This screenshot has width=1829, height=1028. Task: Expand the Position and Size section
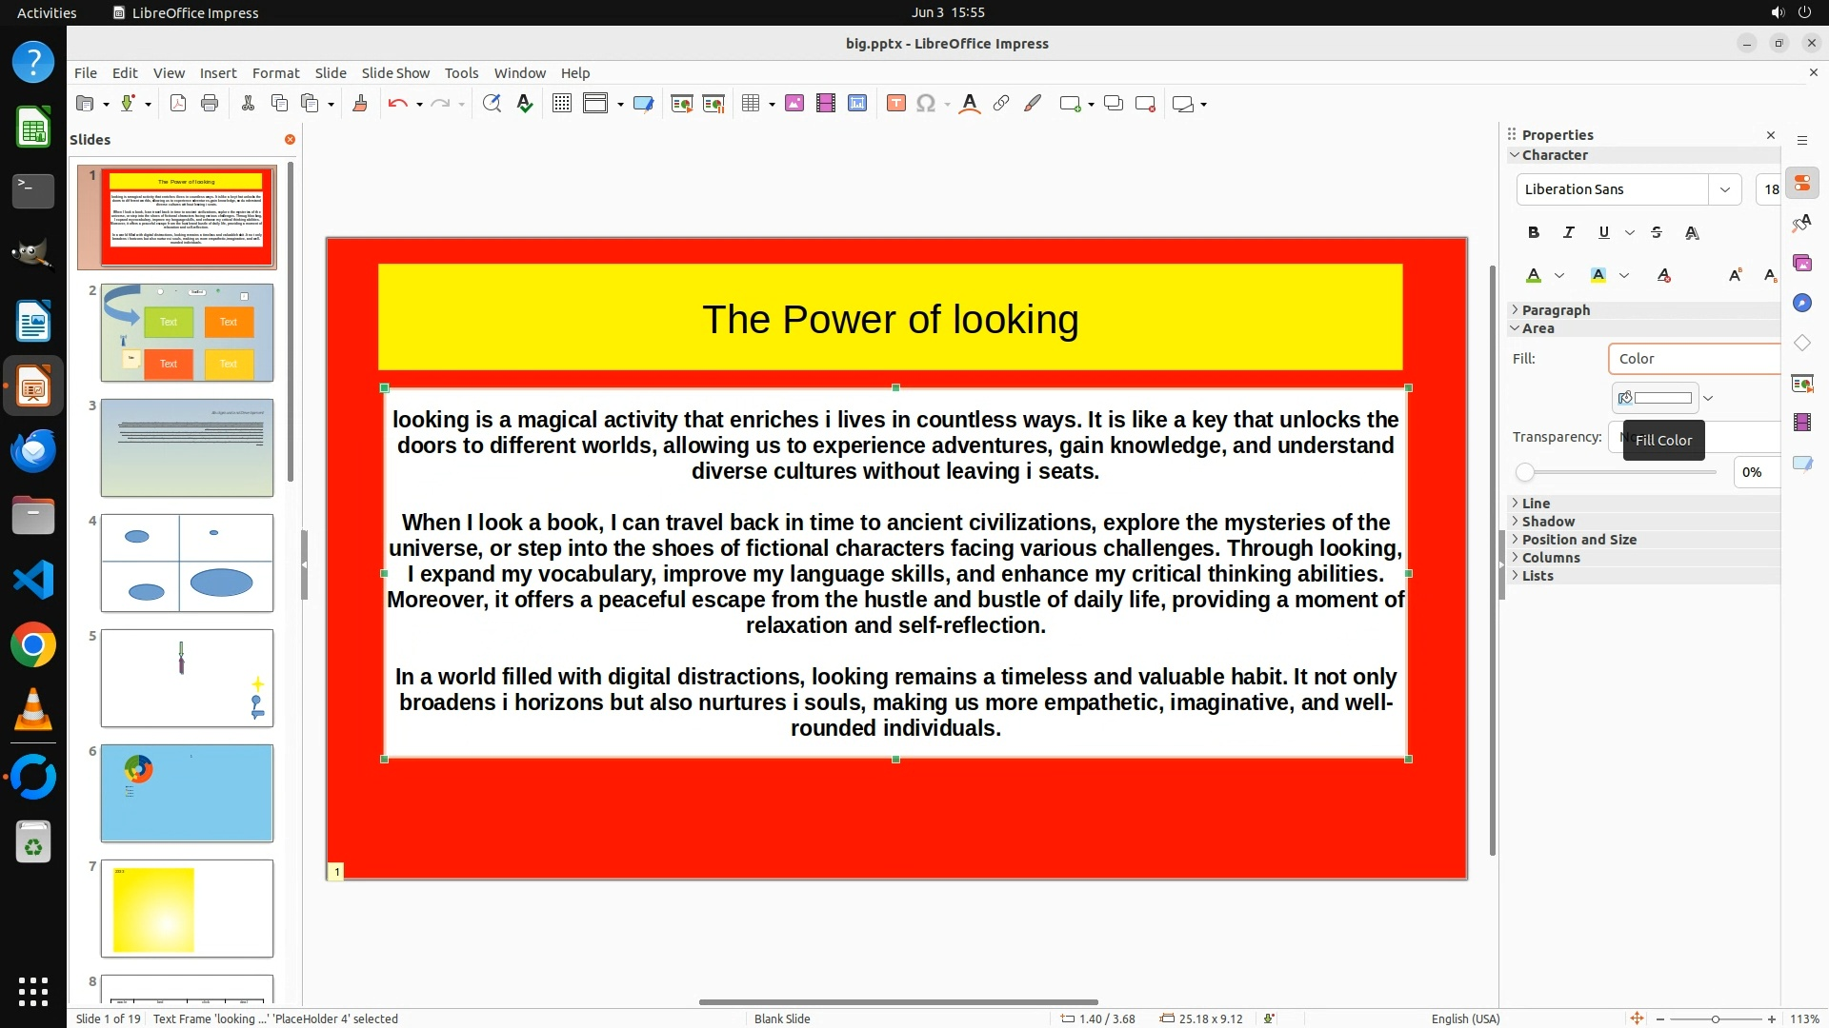1578,540
